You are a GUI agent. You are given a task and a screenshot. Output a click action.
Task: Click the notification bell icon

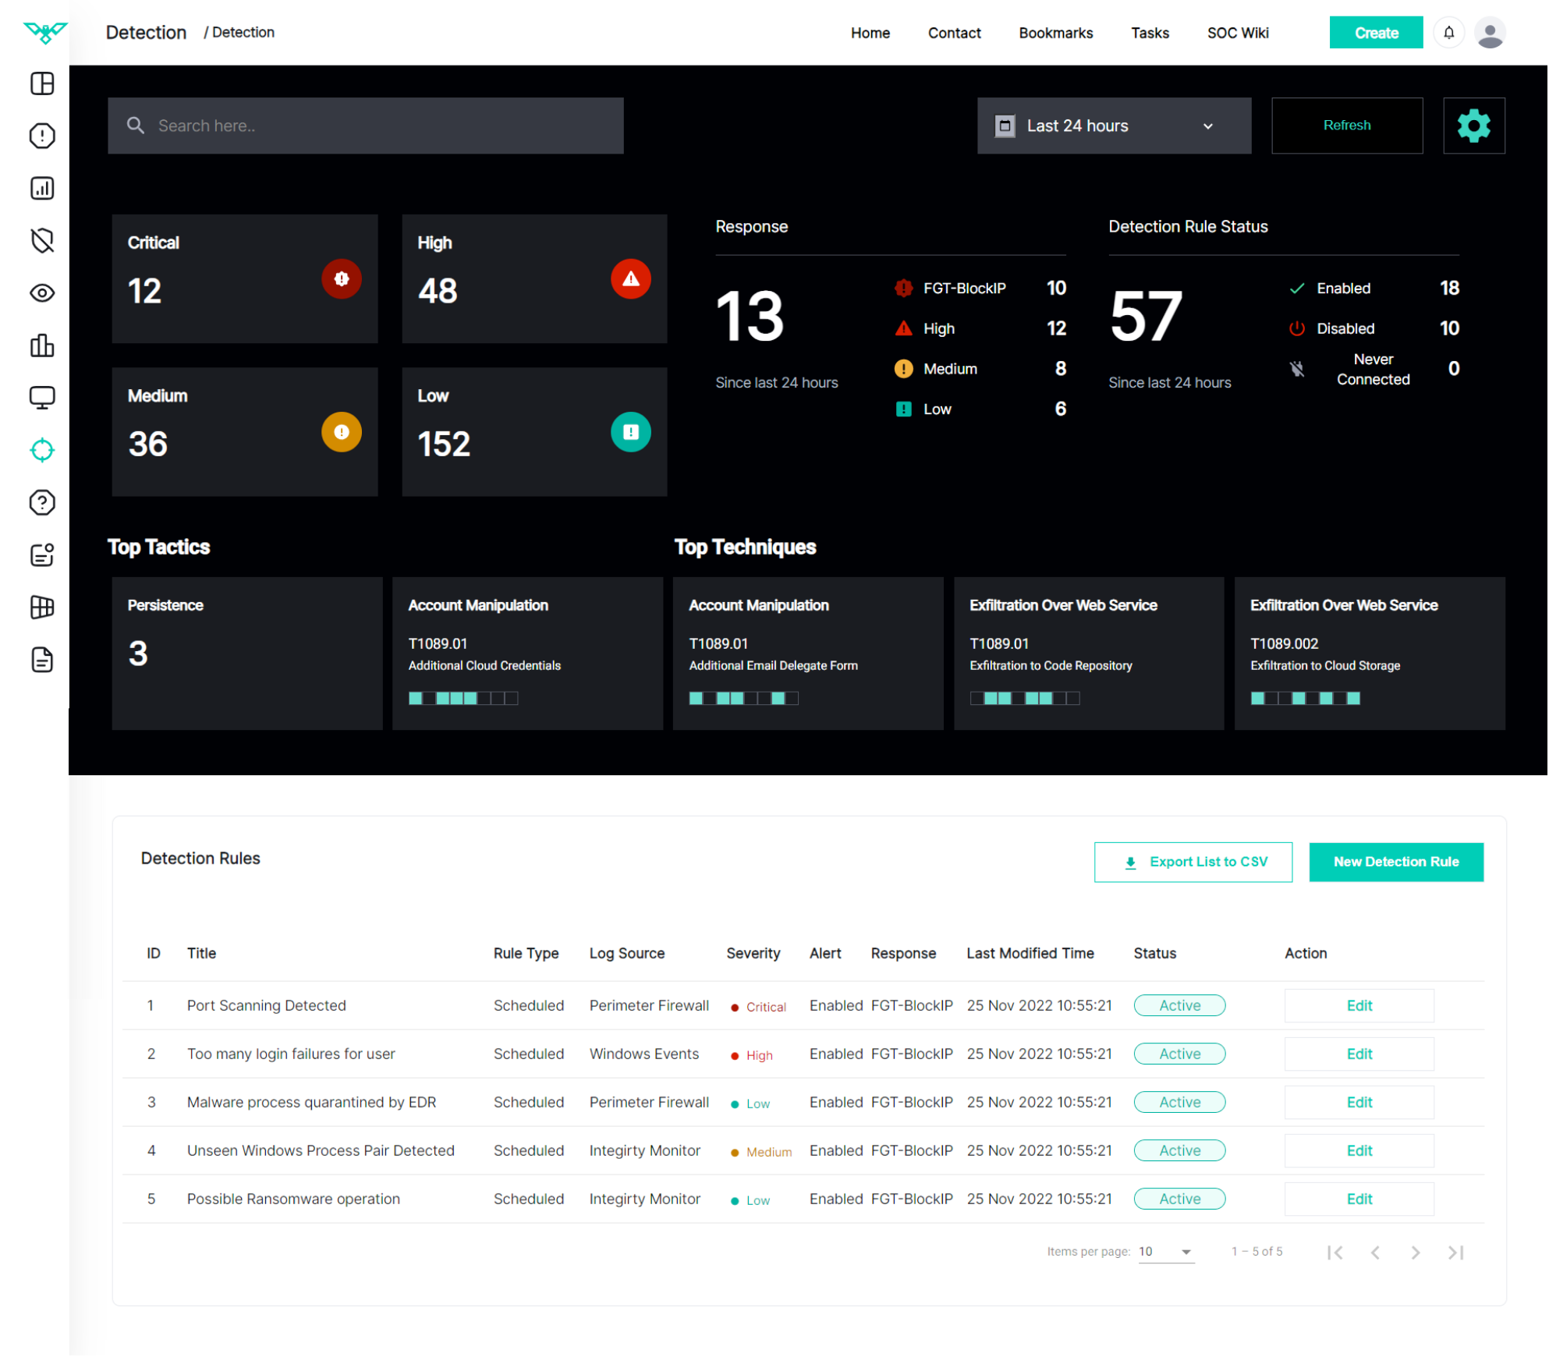click(1450, 33)
